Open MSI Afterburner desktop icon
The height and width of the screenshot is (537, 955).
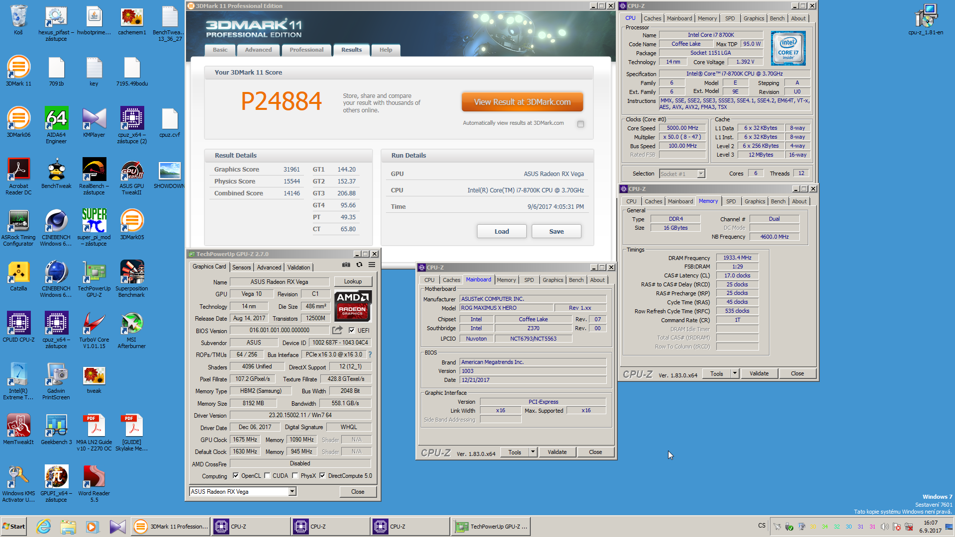point(132,330)
